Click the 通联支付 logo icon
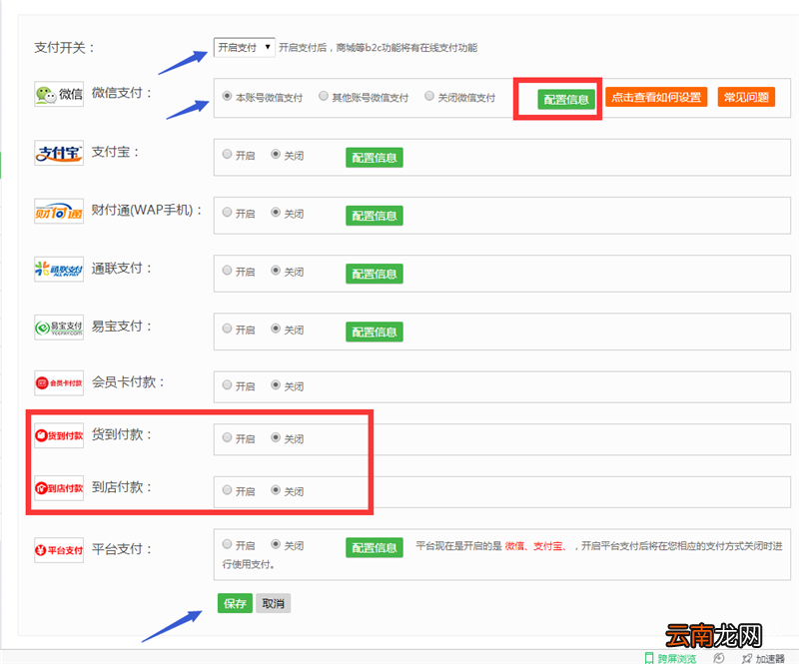 59,269
